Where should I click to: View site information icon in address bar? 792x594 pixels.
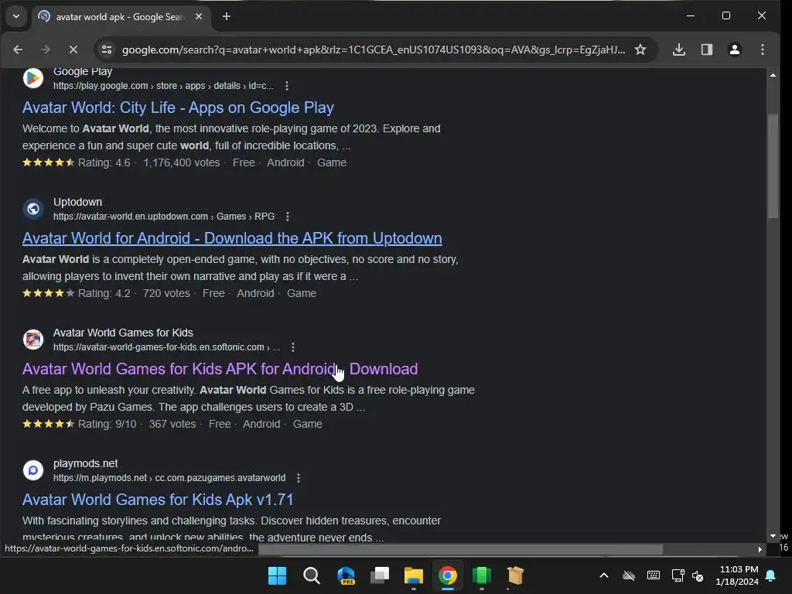pyautogui.click(x=107, y=49)
